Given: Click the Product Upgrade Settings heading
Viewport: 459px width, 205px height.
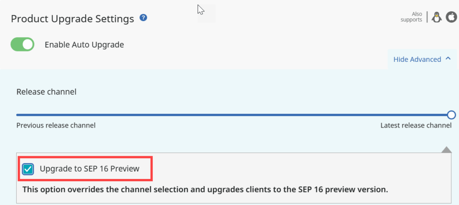Looking at the screenshot, I should coord(72,19).
